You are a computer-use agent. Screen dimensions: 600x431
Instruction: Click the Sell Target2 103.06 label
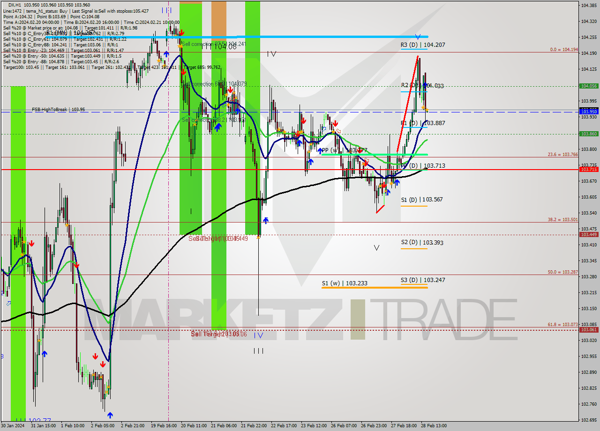pyautogui.click(x=218, y=334)
